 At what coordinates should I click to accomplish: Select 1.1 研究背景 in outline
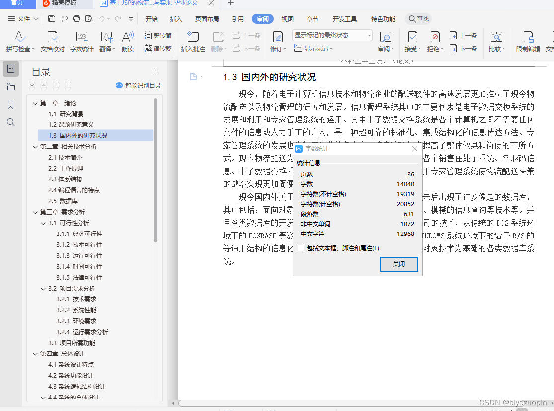66,114
